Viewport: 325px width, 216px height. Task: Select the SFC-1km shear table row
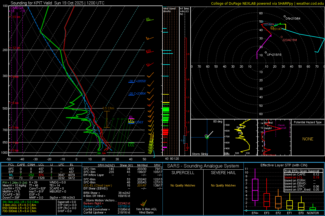(x=123, y=169)
